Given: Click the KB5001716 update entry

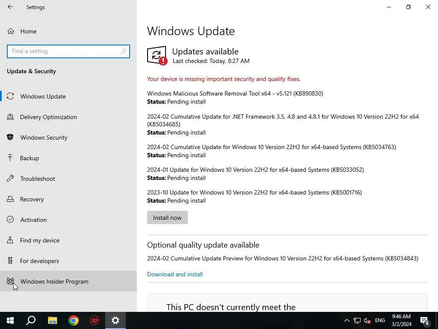Looking at the screenshot, I should click(x=255, y=192).
